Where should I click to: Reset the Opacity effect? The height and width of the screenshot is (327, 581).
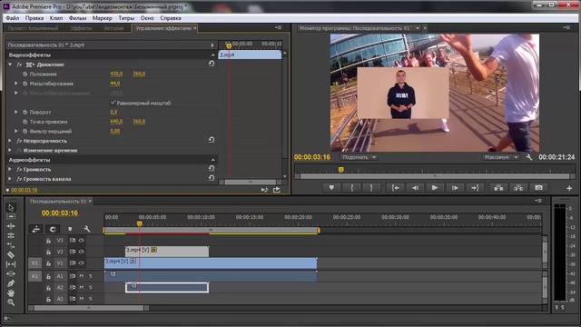pyautogui.click(x=212, y=140)
